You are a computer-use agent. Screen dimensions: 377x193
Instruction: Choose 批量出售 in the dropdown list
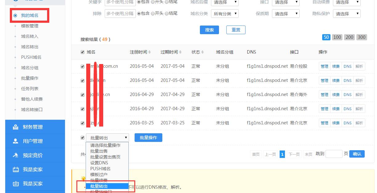[x=107, y=151]
